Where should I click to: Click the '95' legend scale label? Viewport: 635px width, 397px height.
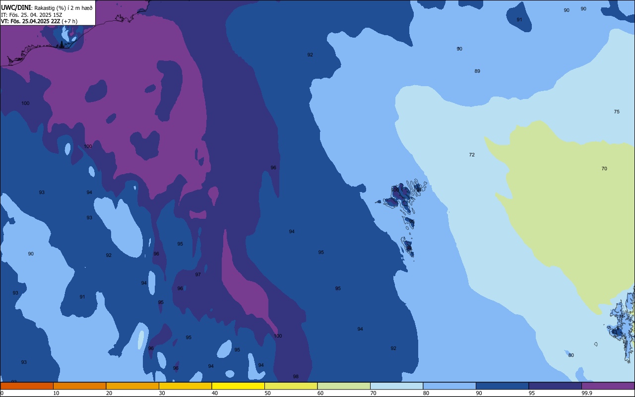click(532, 393)
